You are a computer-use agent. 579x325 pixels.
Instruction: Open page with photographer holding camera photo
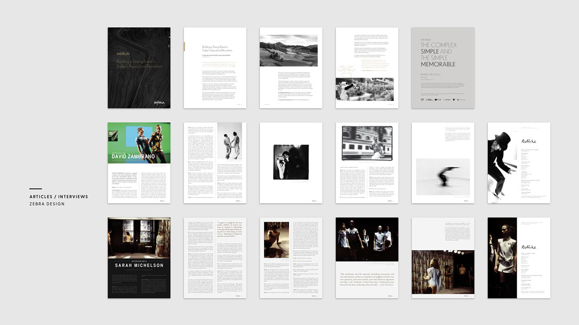291,163
